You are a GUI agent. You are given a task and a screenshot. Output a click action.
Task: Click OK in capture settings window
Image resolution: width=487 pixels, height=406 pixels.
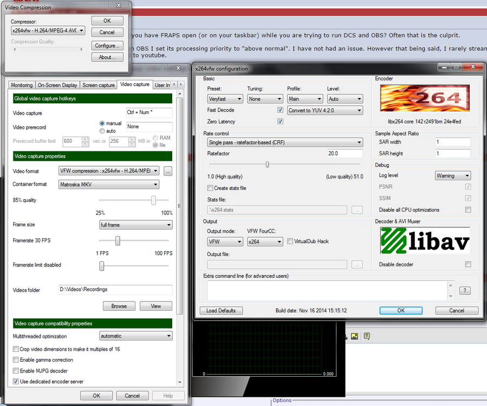tap(96, 396)
